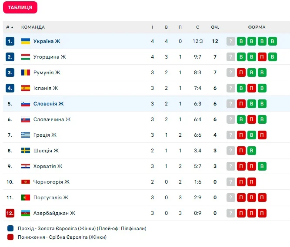Click the Romania flag icon
290x247 pixels.
point(26,72)
